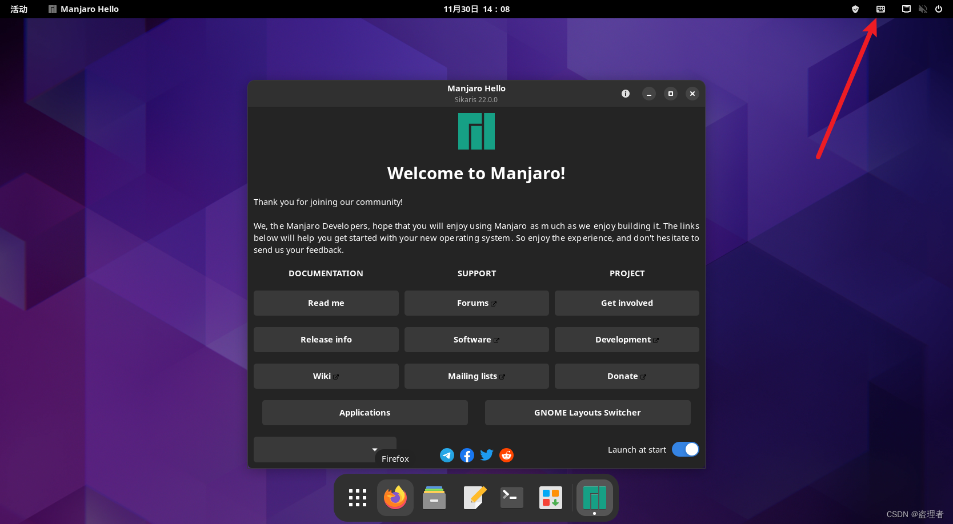Image resolution: width=953 pixels, height=524 pixels.
Task: Open the power menu icon
Action: click(x=938, y=9)
